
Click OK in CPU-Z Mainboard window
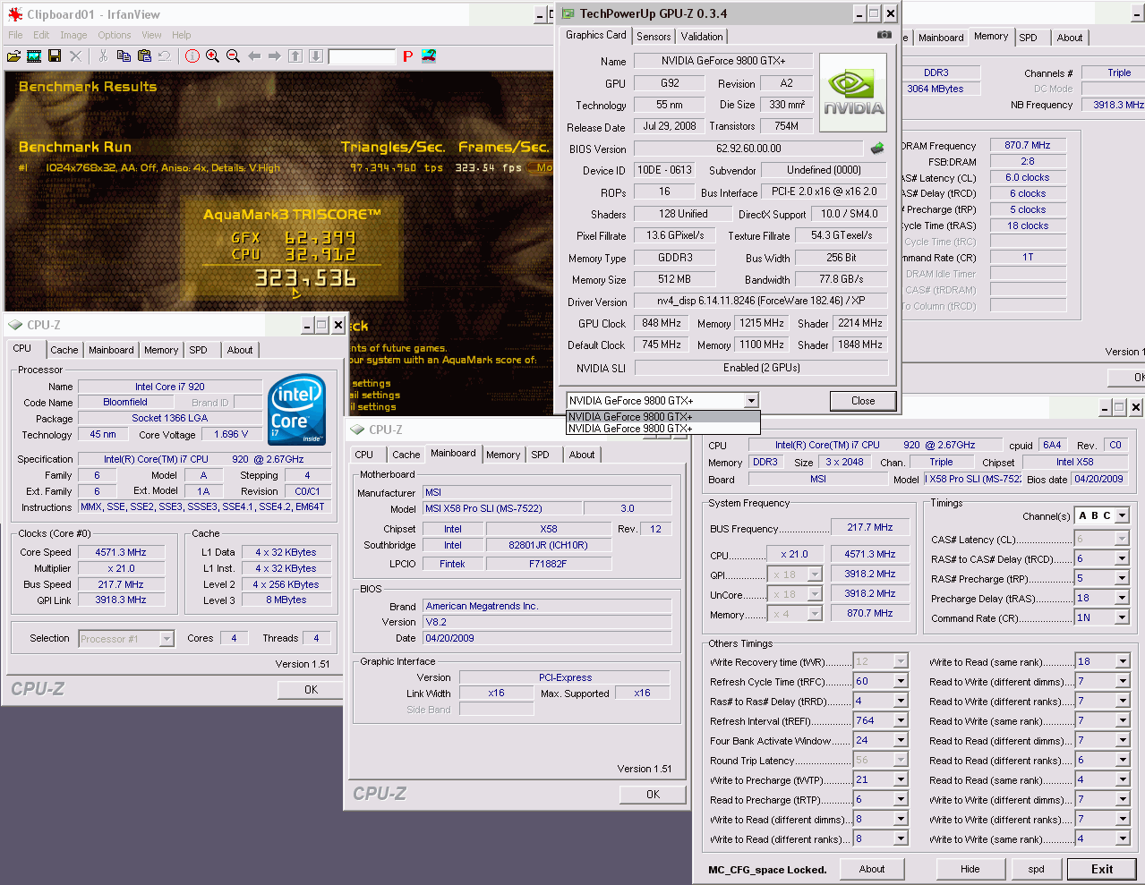[653, 795]
